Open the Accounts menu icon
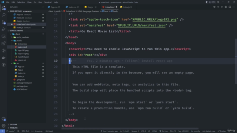This screenshot has height=133, width=237. [3, 119]
